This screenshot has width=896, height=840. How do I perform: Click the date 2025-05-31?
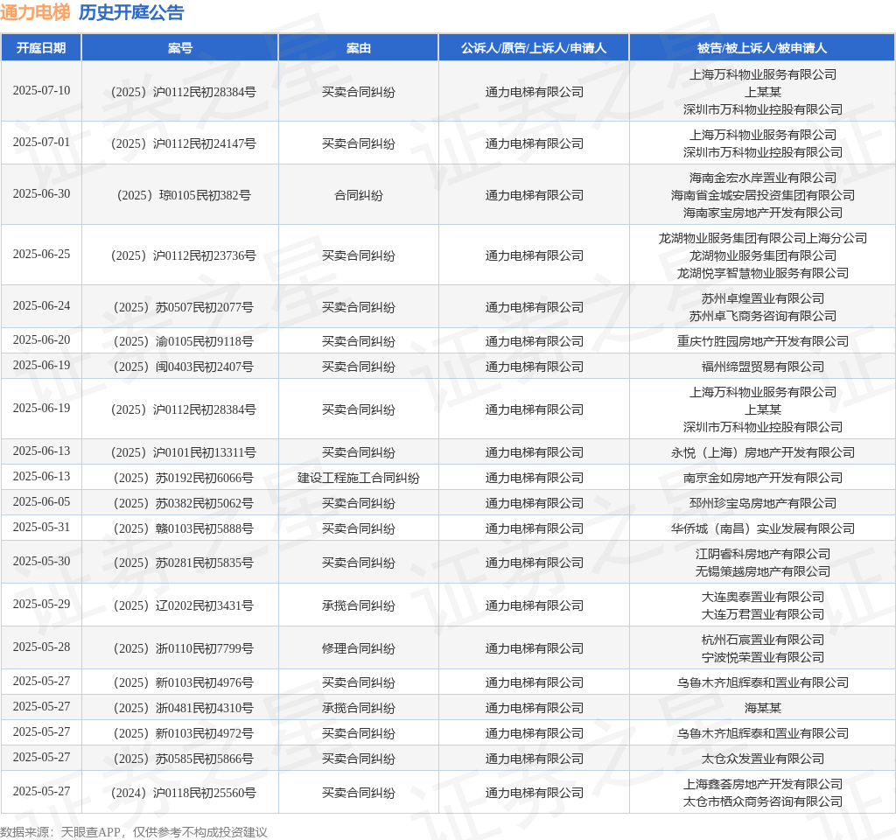tap(41, 527)
